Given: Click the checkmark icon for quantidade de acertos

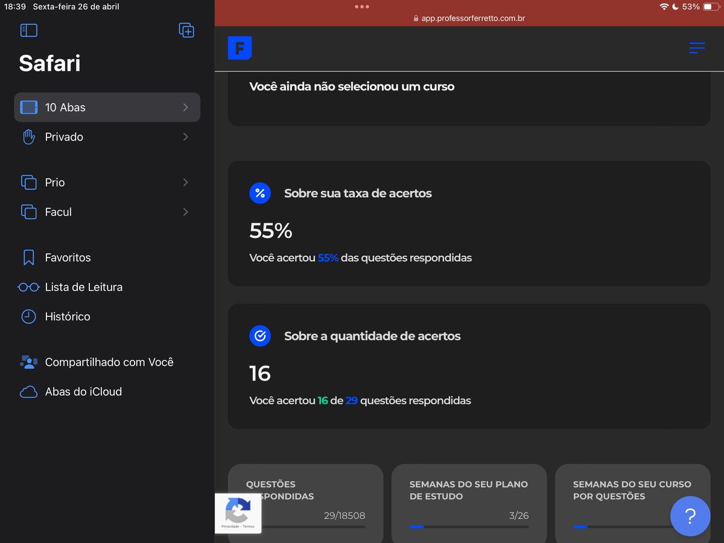Looking at the screenshot, I should click(x=260, y=336).
